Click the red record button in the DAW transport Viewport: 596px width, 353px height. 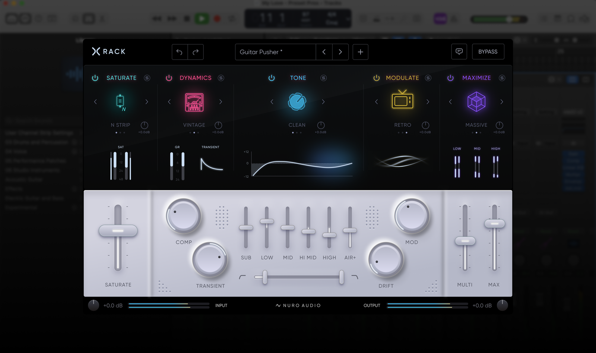point(217,18)
